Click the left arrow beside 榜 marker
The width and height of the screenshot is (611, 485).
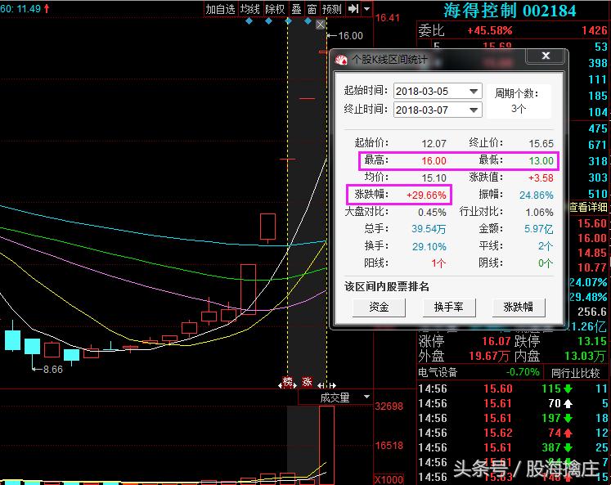280,385
